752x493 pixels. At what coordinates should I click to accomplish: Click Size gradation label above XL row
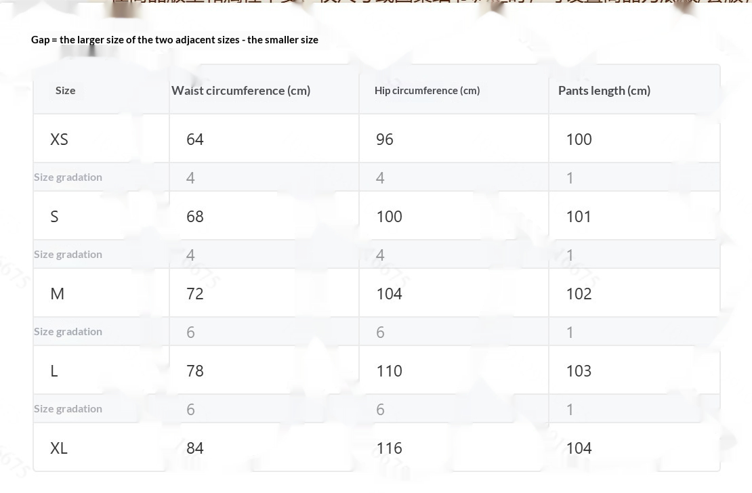pos(68,408)
